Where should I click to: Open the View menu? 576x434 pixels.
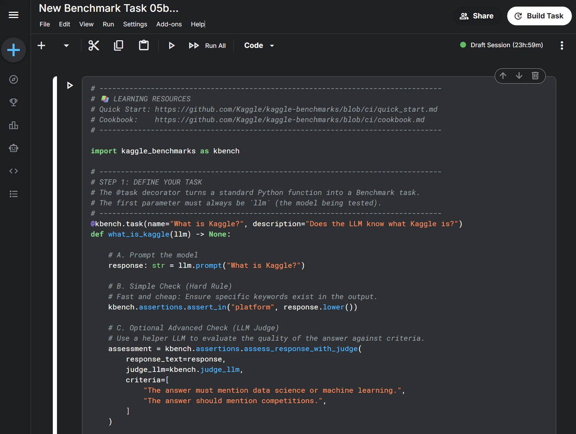point(86,24)
